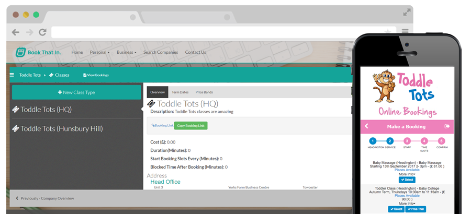Click the fullscreen expand arrows in browser corner

click(x=407, y=13)
